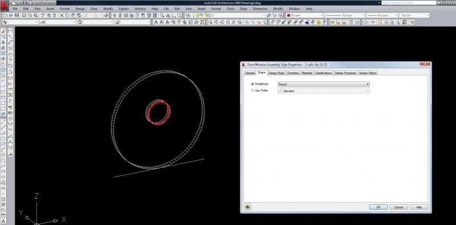
Task: Click the Cut scissors icon
Action: click(62, 15)
